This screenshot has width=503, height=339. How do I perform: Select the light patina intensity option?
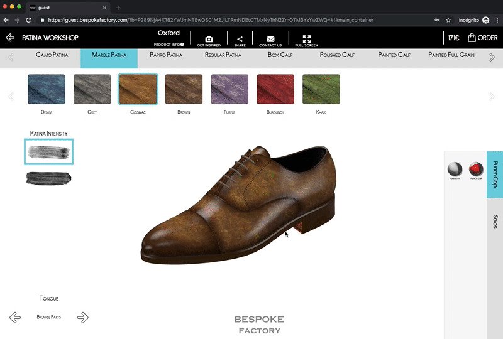pyautogui.click(x=48, y=151)
